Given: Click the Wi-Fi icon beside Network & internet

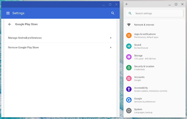Looking at the screenshot, I should 129,25.
